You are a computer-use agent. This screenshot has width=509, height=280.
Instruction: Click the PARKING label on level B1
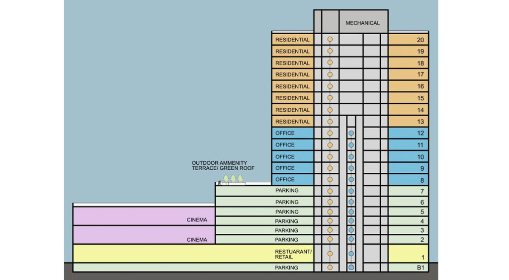(x=287, y=268)
